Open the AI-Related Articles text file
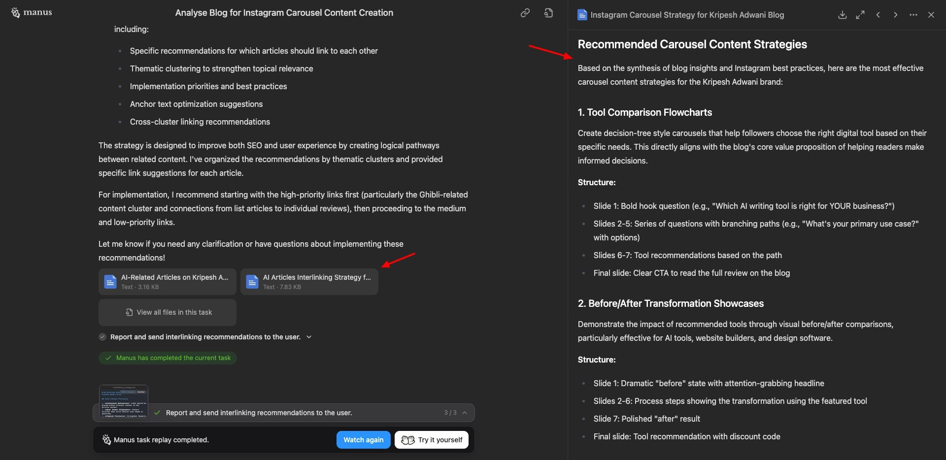 click(168, 282)
